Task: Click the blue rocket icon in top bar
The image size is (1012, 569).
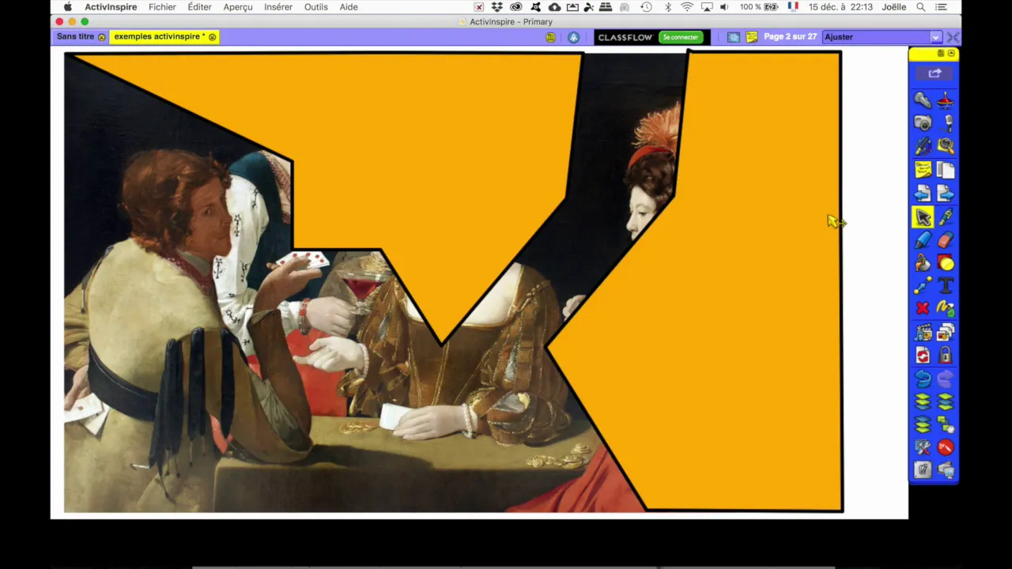Action: point(574,37)
